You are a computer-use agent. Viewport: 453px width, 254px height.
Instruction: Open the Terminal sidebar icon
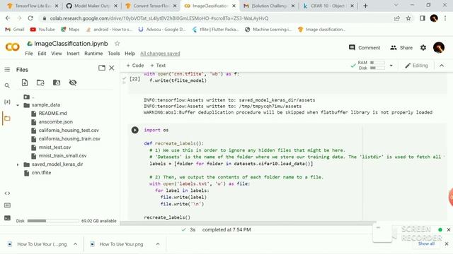7,218
